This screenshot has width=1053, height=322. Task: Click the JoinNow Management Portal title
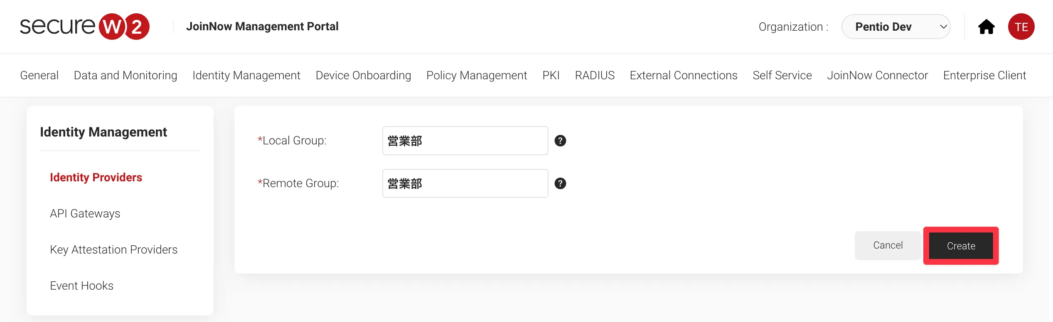tap(262, 27)
